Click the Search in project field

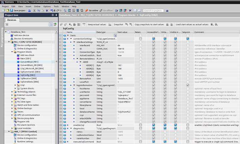coord(153,11)
